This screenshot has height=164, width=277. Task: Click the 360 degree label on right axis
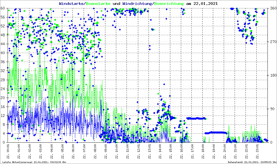pyautogui.click(x=273, y=8)
